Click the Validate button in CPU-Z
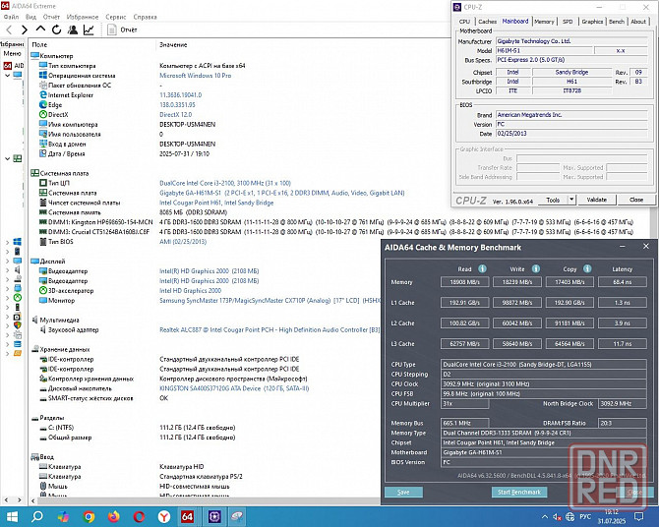 tap(596, 200)
